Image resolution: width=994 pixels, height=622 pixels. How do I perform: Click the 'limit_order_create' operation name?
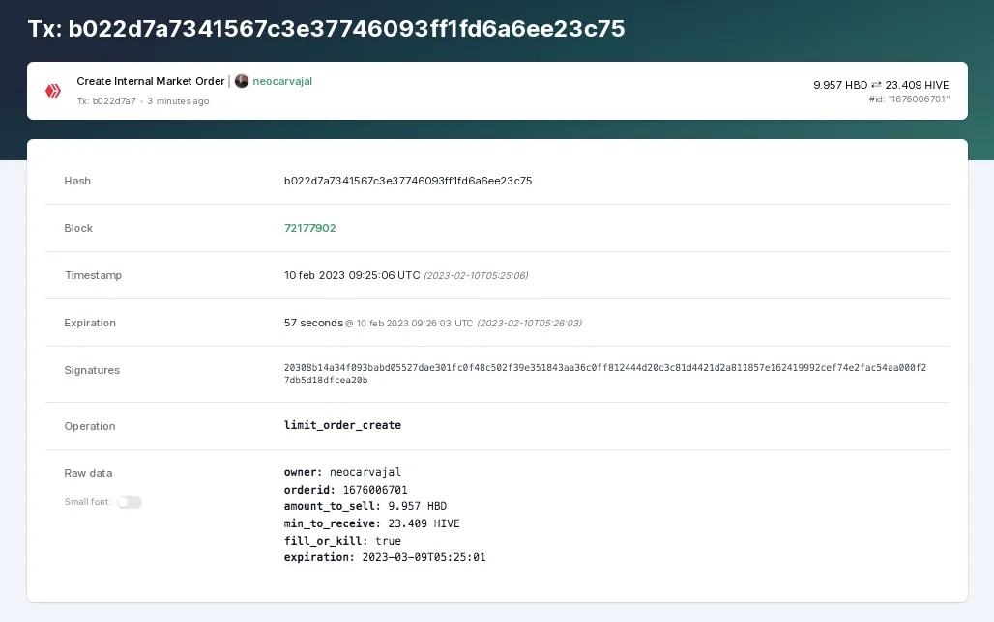342,425
